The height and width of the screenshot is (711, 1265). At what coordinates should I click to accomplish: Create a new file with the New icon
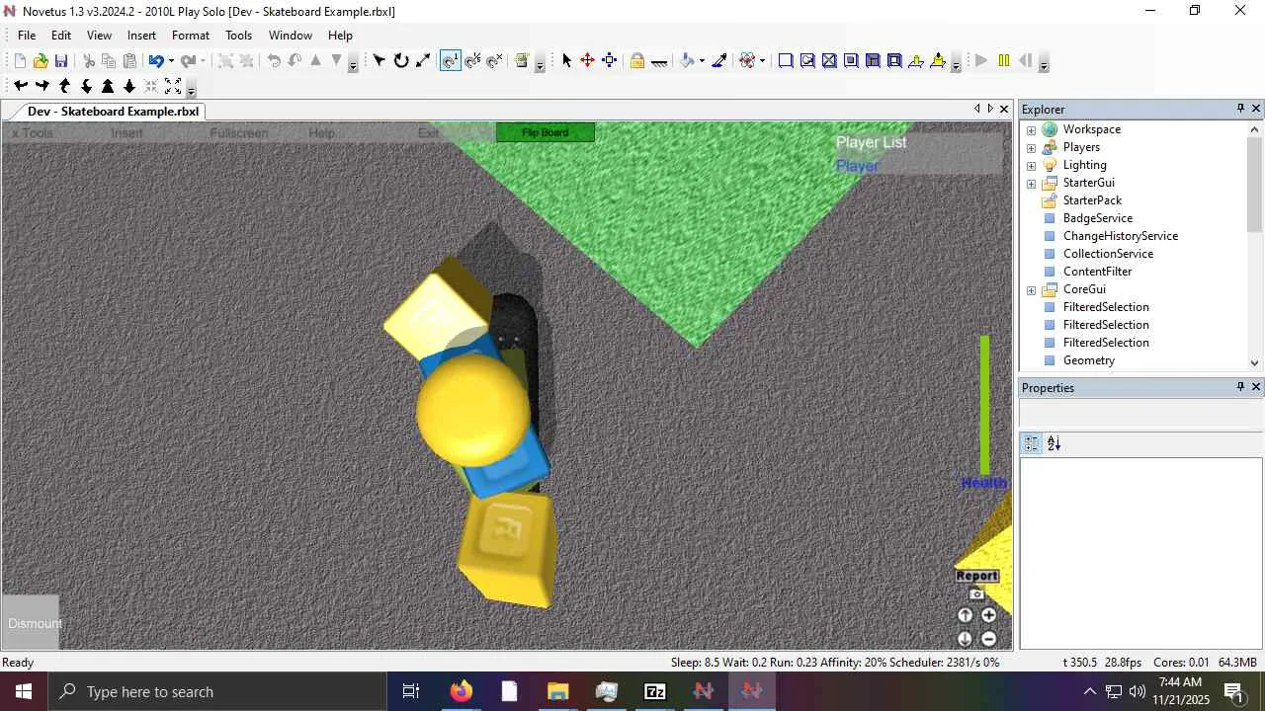point(20,61)
